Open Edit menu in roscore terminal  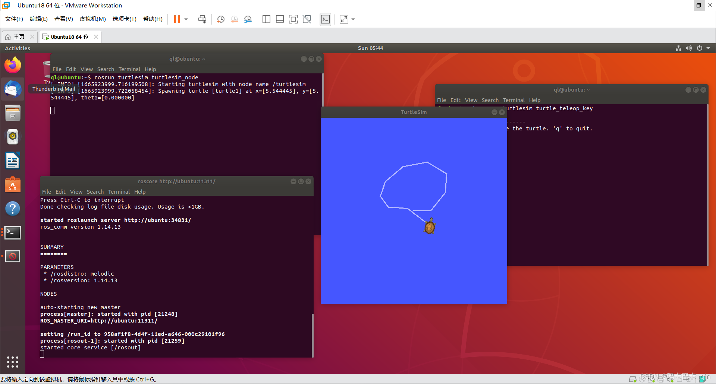tap(60, 192)
